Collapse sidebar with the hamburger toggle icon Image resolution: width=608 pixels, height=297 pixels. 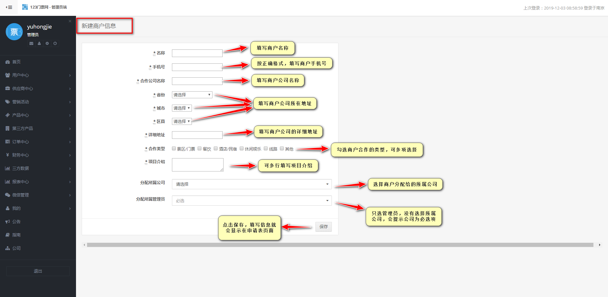(x=9, y=7)
